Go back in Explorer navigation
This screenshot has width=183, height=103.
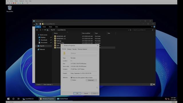(x=37, y=30)
